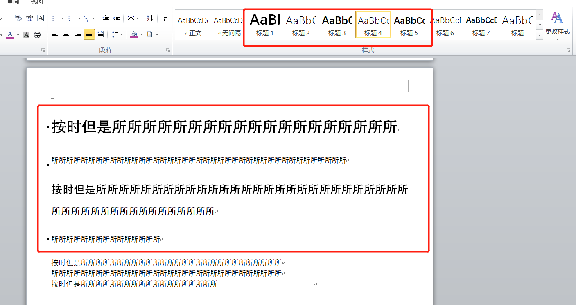The image size is (576, 305).
Task: Increase the paragraph indent
Action: [117, 18]
